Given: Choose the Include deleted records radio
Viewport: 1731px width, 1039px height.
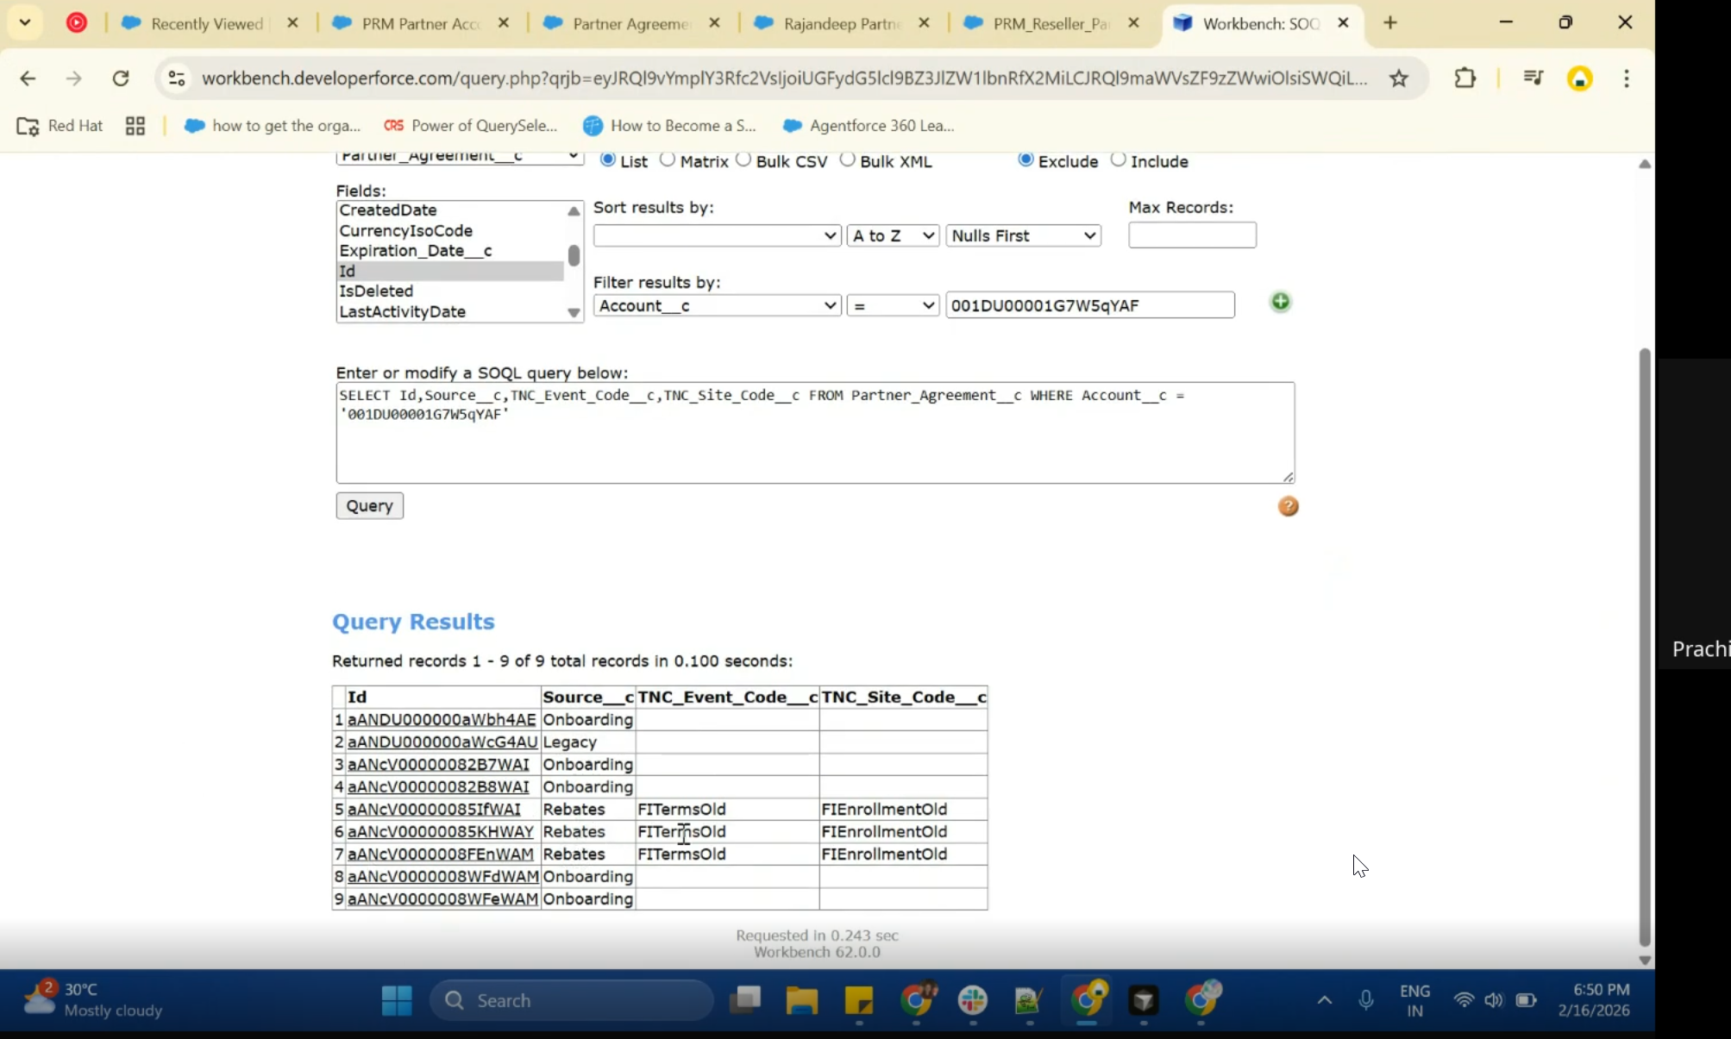Looking at the screenshot, I should click(1118, 160).
